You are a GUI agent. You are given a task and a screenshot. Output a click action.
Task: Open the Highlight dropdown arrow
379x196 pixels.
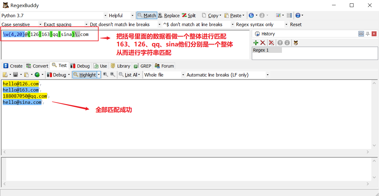[x=99, y=75]
